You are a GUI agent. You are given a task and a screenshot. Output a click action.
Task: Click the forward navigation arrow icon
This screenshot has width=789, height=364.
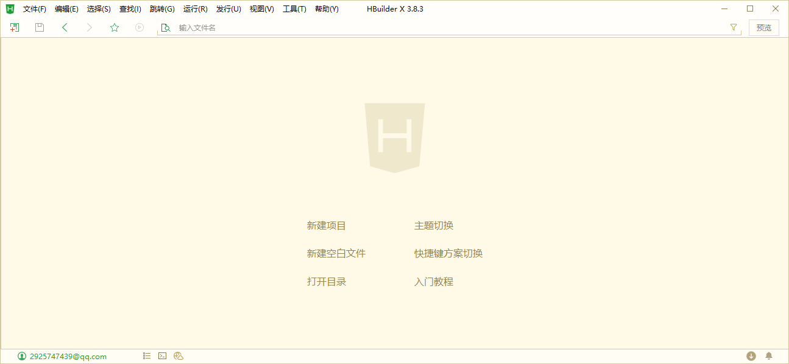pos(89,27)
